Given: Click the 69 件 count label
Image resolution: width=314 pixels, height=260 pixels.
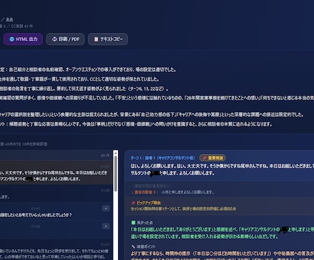Looking at the screenshot, I should tap(105, 155).
